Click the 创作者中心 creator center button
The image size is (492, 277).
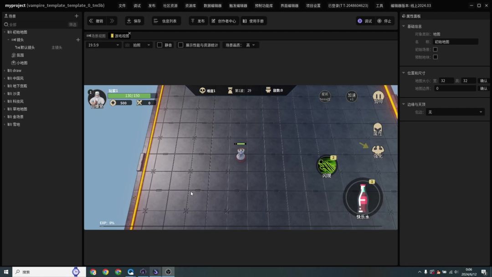(x=224, y=21)
